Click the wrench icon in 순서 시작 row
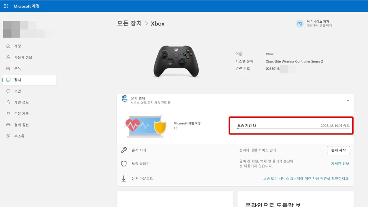This screenshot has height=207, width=368. click(x=124, y=150)
